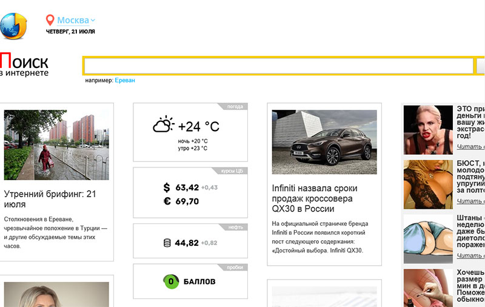Image resolution: width=485 pixels, height=307 pixels.
Task: Open the Москва city dropdown
Action: tap(76, 21)
